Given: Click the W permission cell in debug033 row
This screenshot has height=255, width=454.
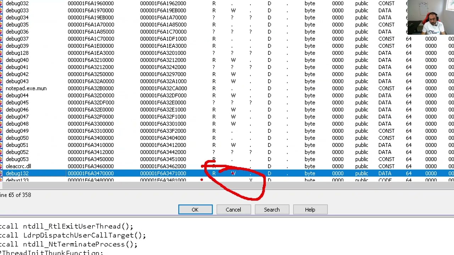Looking at the screenshot, I should click(x=233, y=10).
